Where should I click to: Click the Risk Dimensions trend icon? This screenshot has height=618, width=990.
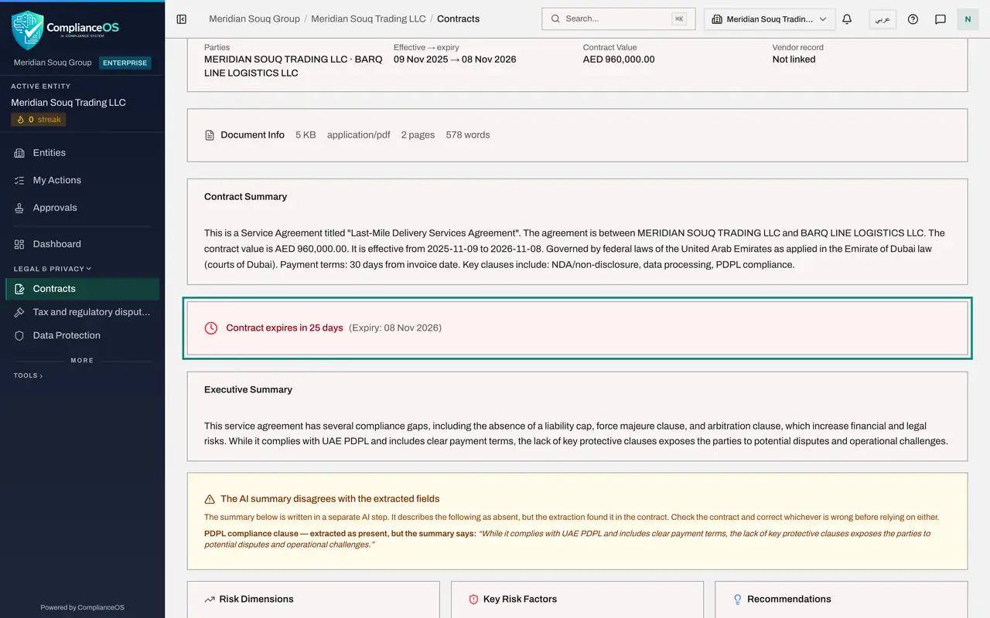210,599
